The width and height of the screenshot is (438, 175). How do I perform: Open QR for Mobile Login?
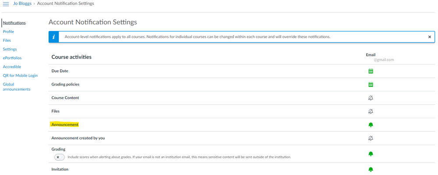(20, 75)
